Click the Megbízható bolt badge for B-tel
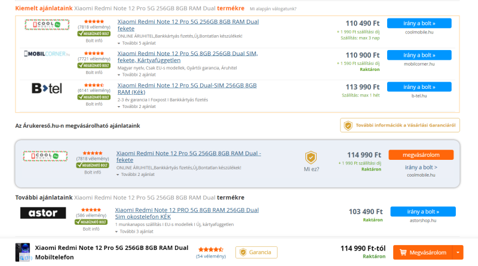Screen dimensions: 478x266 click(x=94, y=97)
